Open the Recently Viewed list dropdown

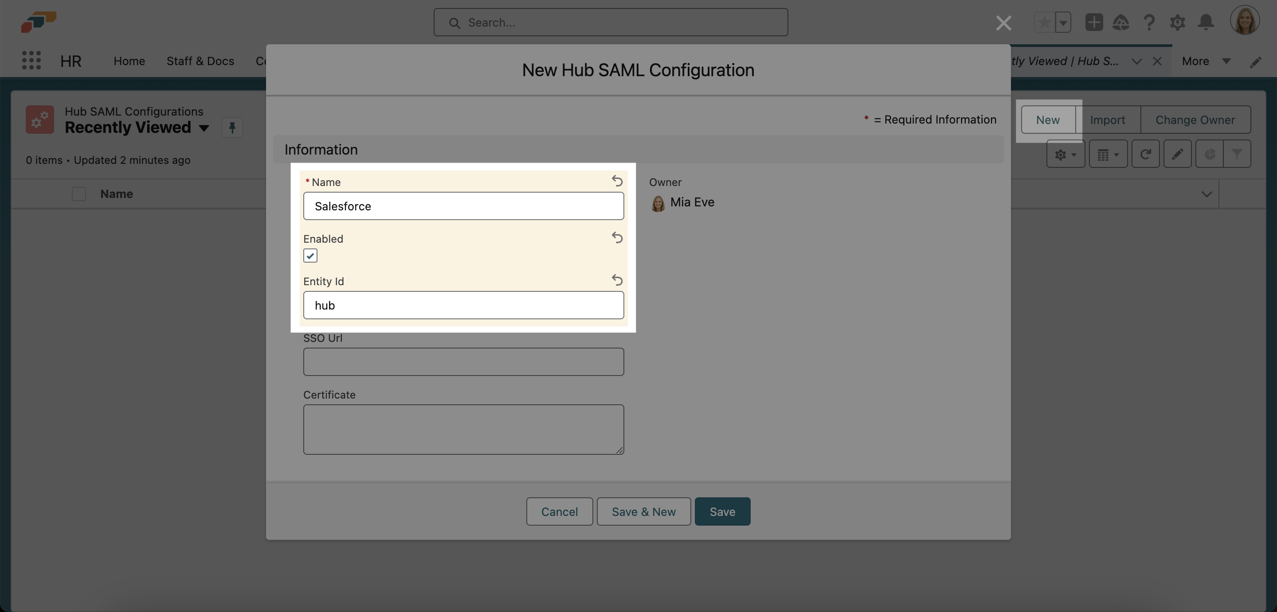tap(203, 128)
